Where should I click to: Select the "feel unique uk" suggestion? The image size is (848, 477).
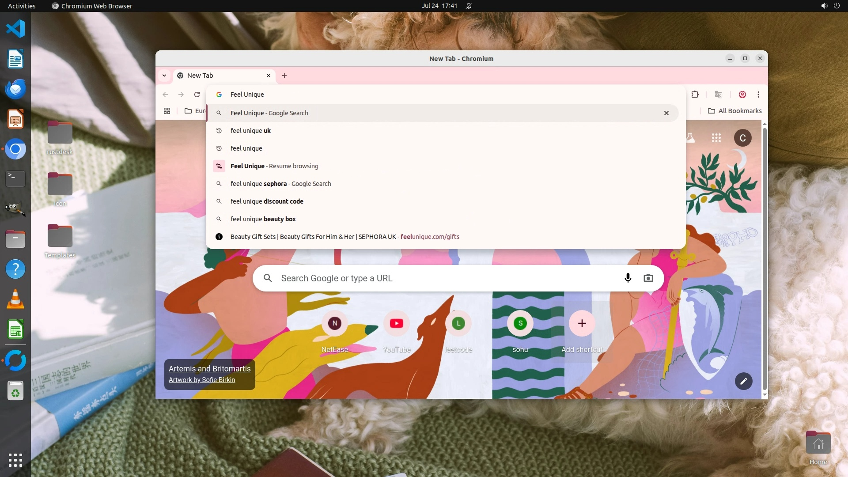point(250,131)
